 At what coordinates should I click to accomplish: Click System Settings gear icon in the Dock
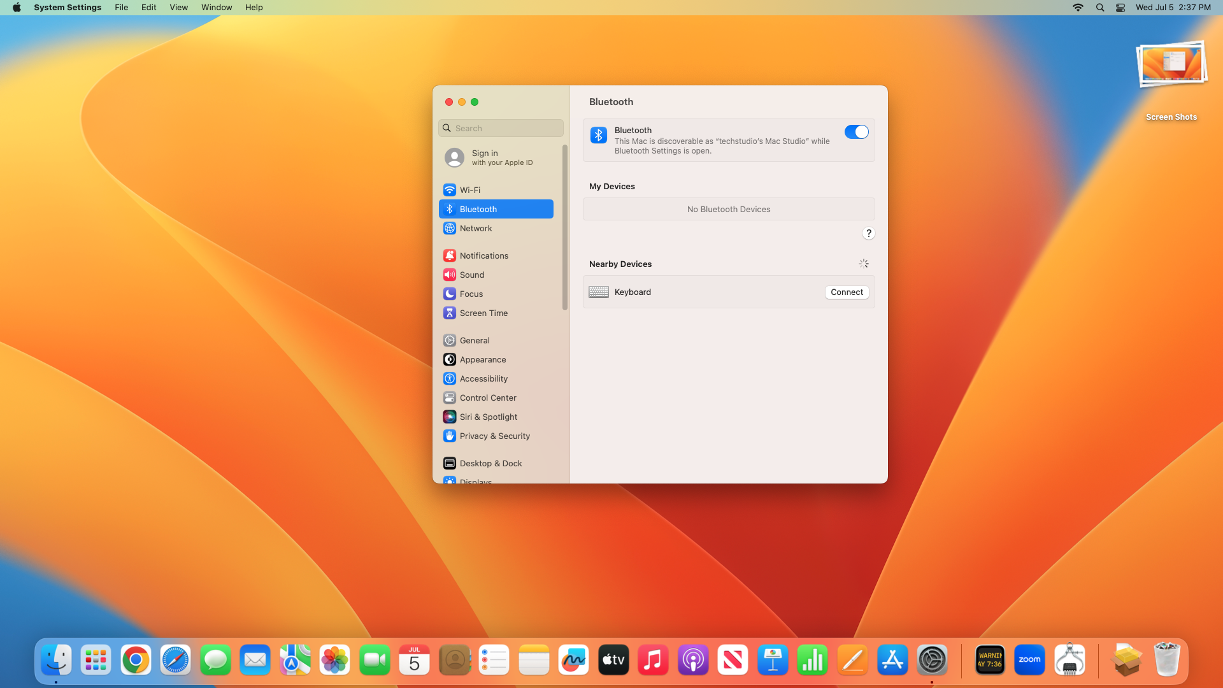click(x=932, y=660)
